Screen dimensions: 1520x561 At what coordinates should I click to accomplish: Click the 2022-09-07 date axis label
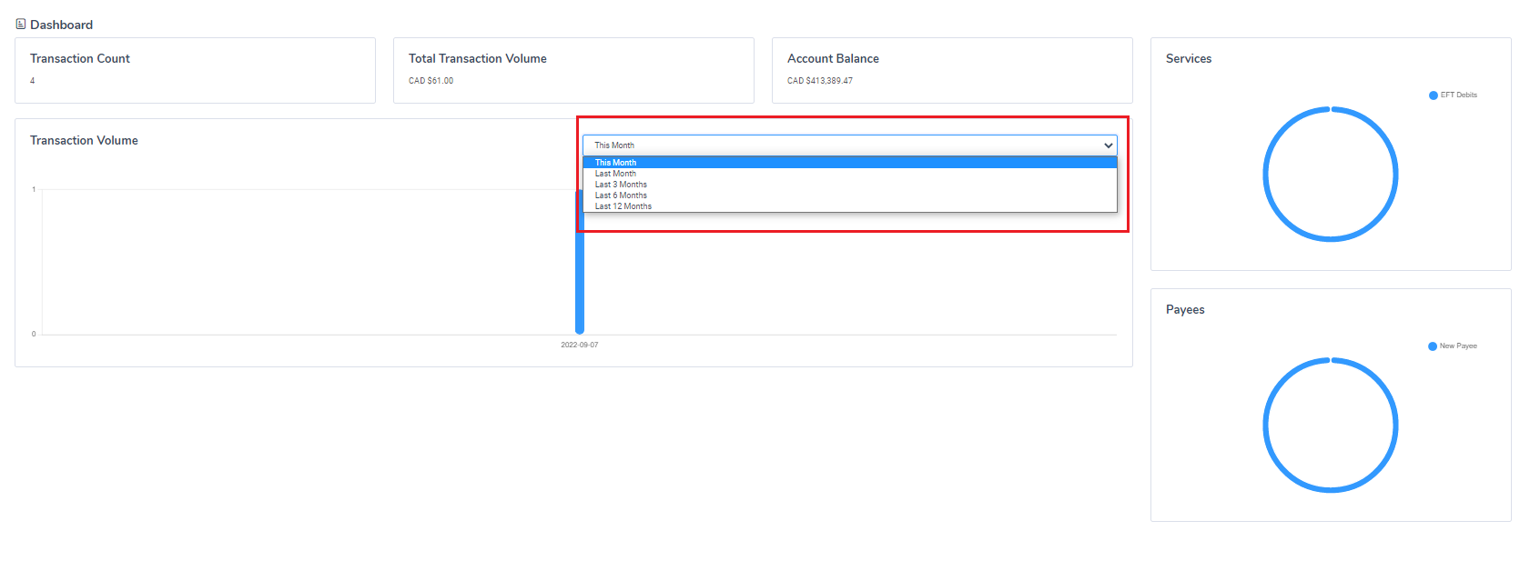tap(580, 346)
